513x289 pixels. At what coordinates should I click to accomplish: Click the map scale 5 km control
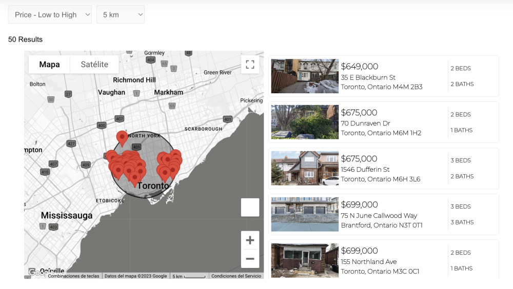click(189, 276)
